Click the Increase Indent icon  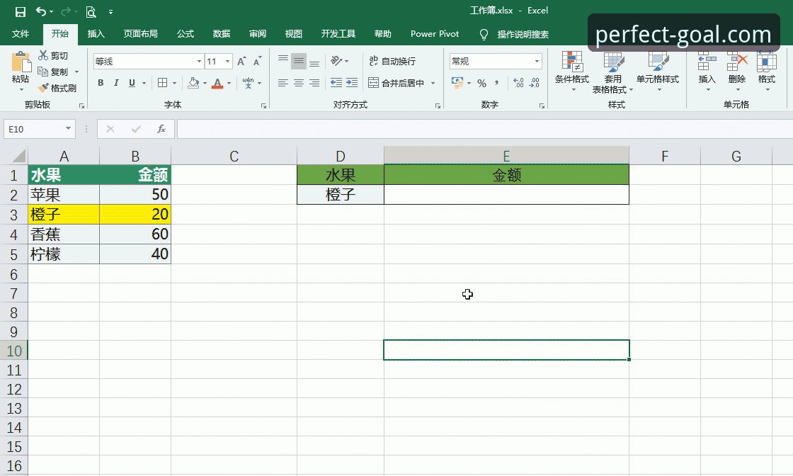coord(352,82)
